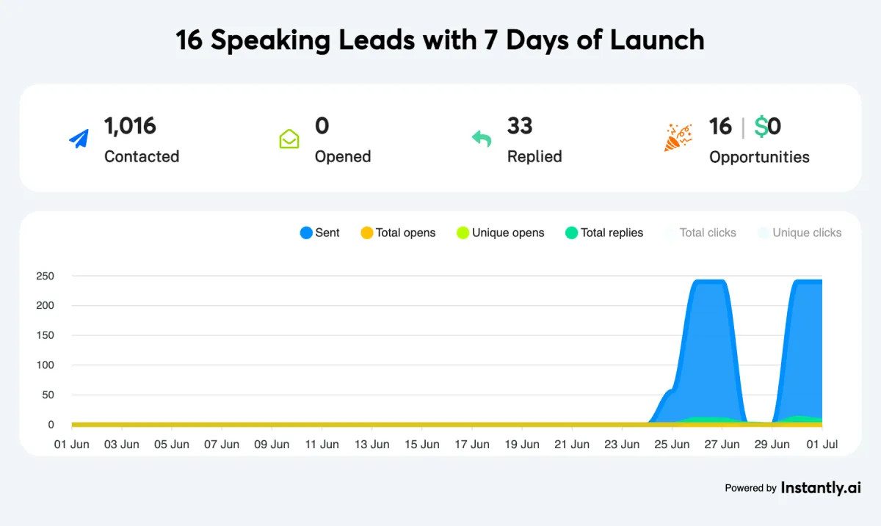Toggle Total opens legend item
Viewport: 881px width, 526px height.
click(x=398, y=233)
